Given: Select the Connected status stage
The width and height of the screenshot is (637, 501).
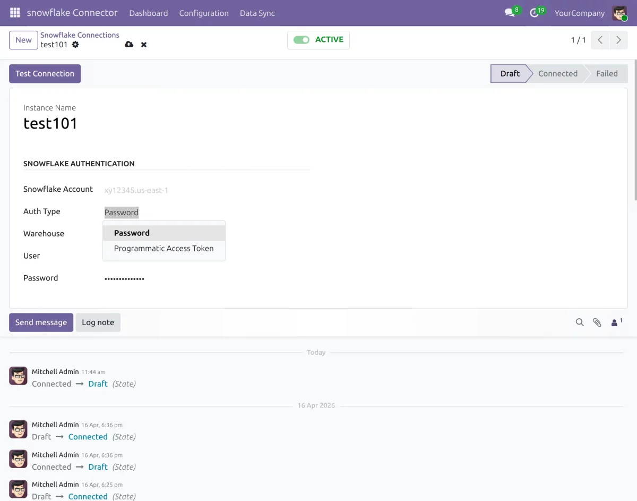Looking at the screenshot, I should point(558,74).
